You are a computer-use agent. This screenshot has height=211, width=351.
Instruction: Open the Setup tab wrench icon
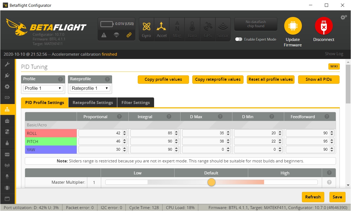[x=7, y=64]
